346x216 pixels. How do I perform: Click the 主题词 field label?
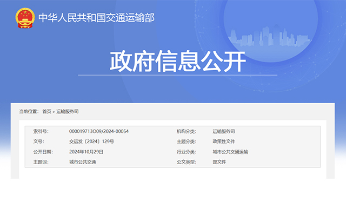(41, 162)
